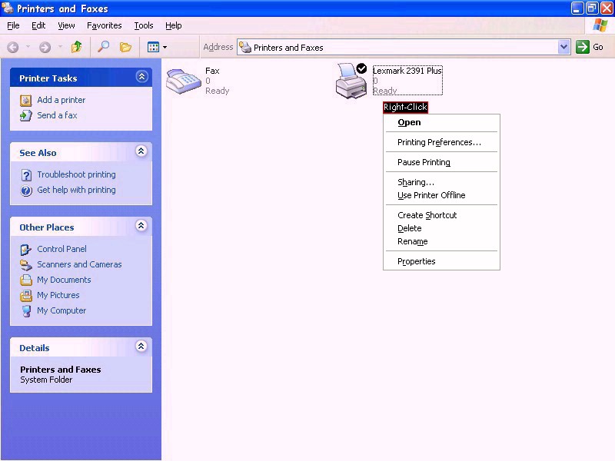Open Get help with printing link
The width and height of the screenshot is (615, 461).
pos(76,190)
